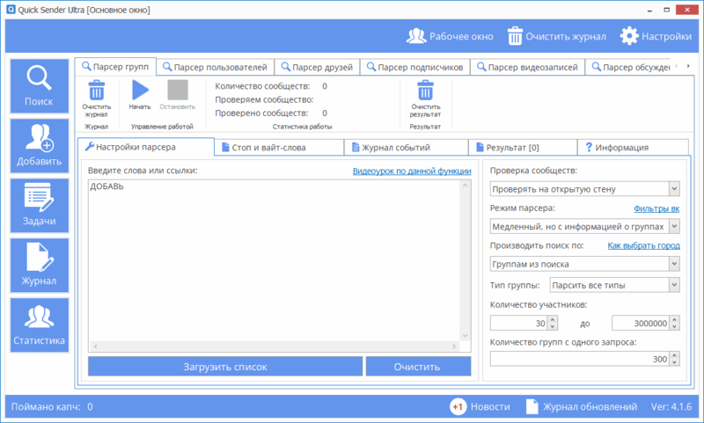Click the Очистить журнал trash icon in toolbar
Viewport: 704px width, 423px height.
tap(97, 91)
